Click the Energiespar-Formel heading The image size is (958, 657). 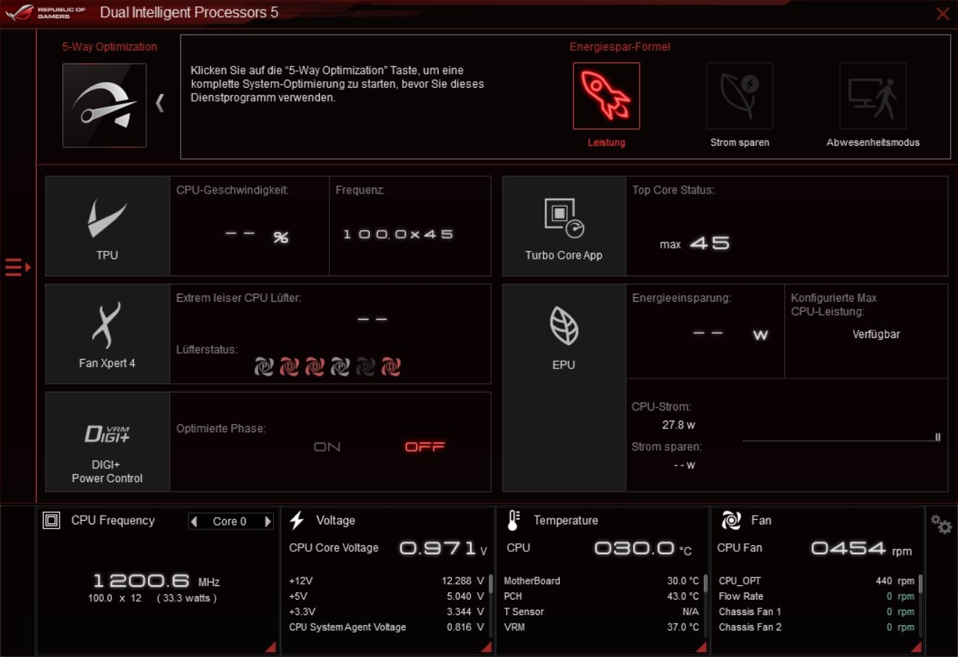point(620,46)
